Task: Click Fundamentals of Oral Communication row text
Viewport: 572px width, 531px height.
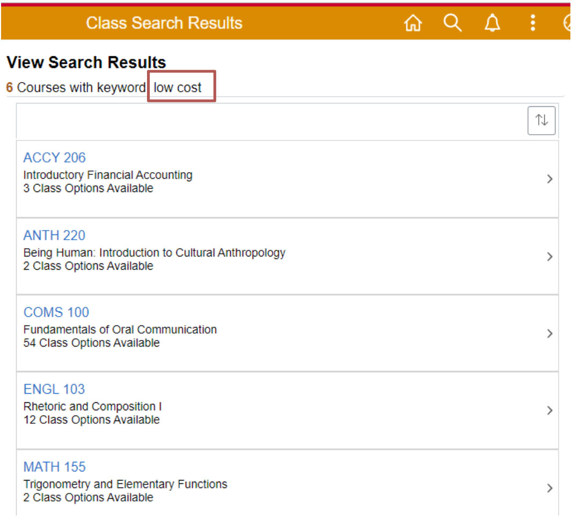Action: (x=120, y=329)
